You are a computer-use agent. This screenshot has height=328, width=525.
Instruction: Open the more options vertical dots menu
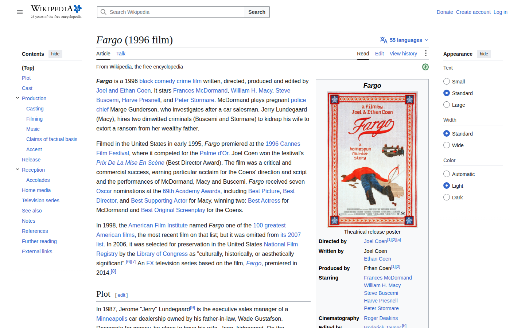click(x=425, y=54)
